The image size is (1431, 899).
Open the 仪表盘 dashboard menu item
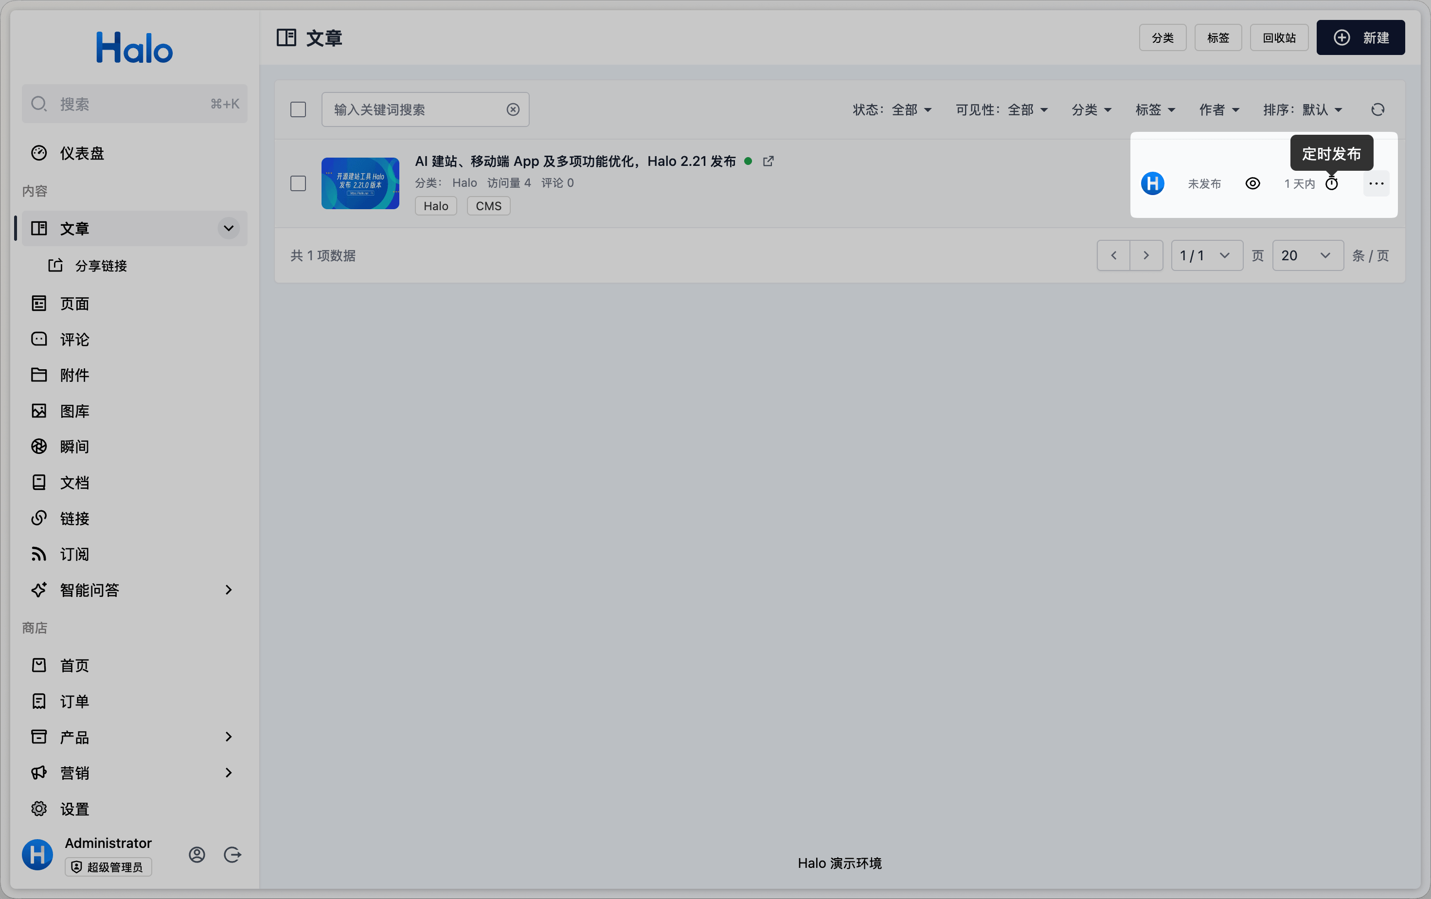pos(134,153)
